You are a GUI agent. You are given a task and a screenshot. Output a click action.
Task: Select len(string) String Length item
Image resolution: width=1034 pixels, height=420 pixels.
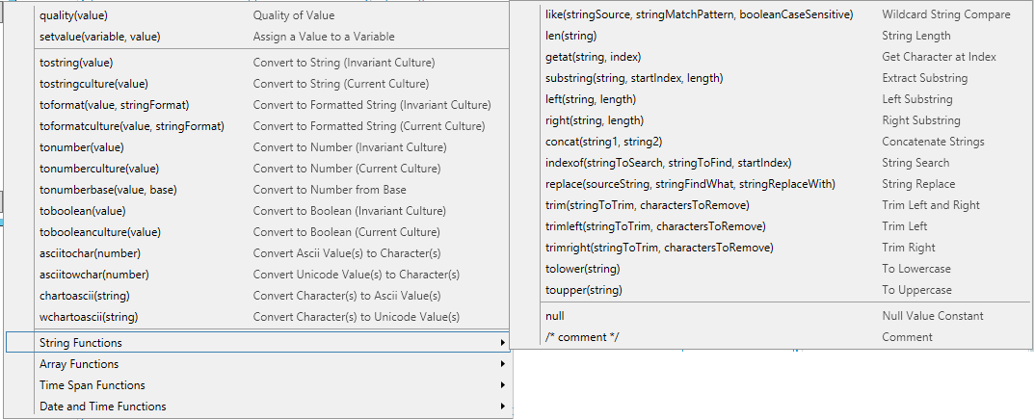[571, 36]
